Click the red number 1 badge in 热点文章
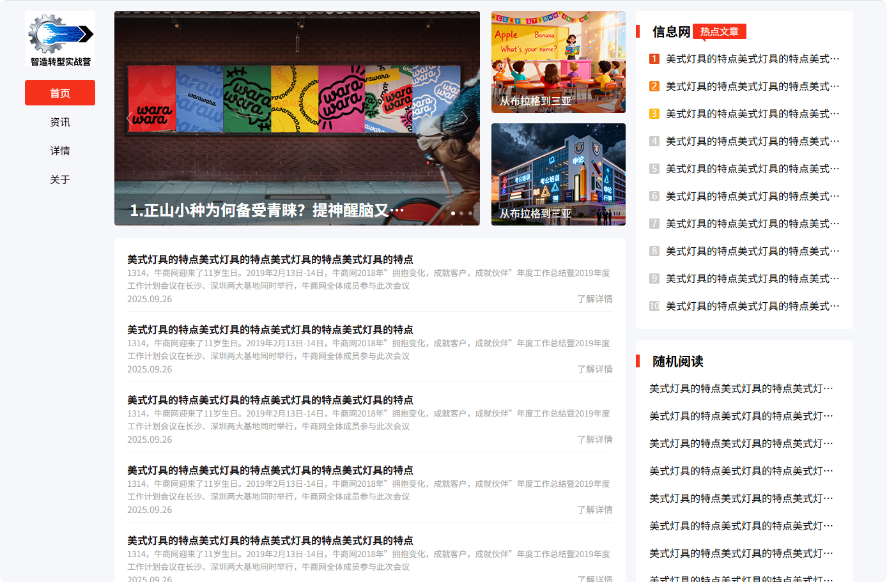887x582 pixels. (654, 59)
